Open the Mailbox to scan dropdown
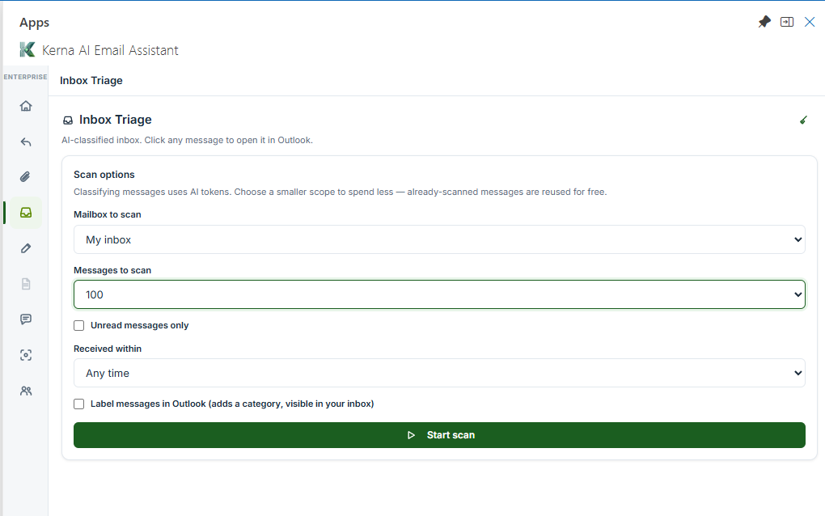This screenshot has height=516, width=825. (439, 239)
